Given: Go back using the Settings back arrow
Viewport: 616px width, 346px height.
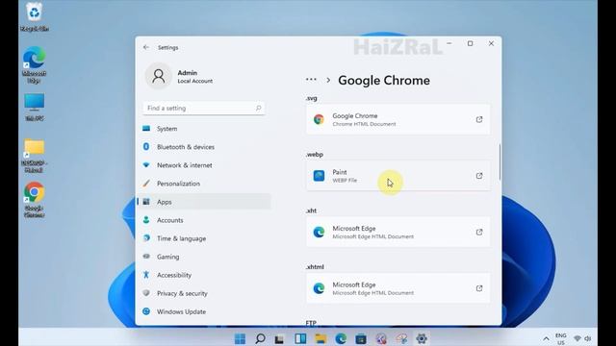Looking at the screenshot, I should 146,47.
